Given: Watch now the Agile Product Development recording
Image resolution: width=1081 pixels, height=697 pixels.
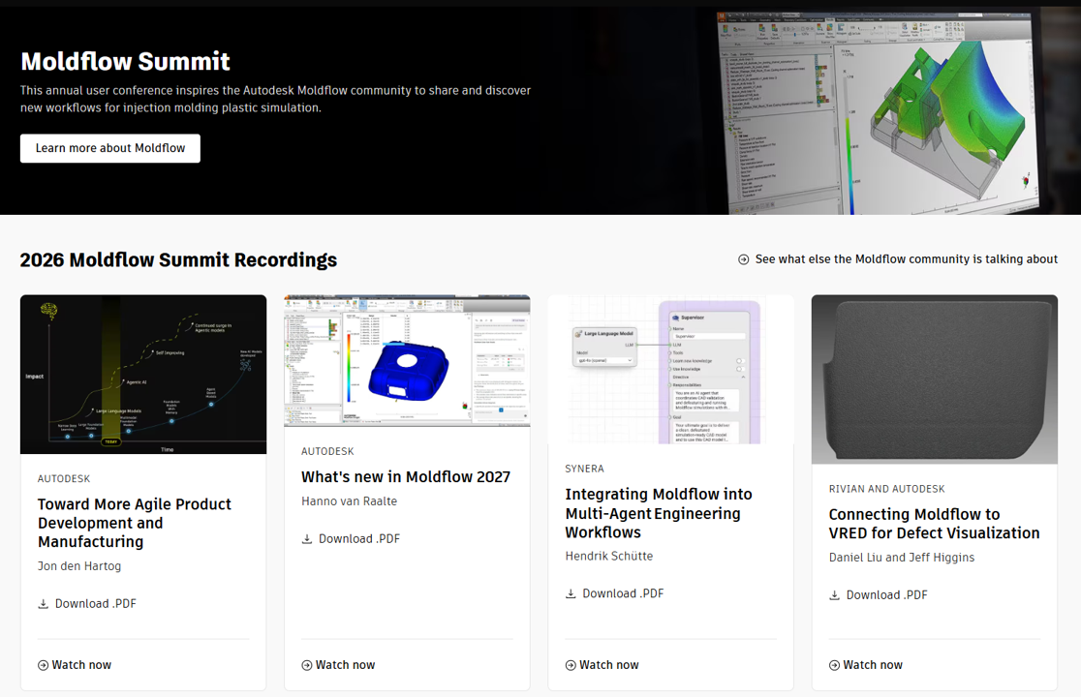Looking at the screenshot, I should tap(75, 665).
